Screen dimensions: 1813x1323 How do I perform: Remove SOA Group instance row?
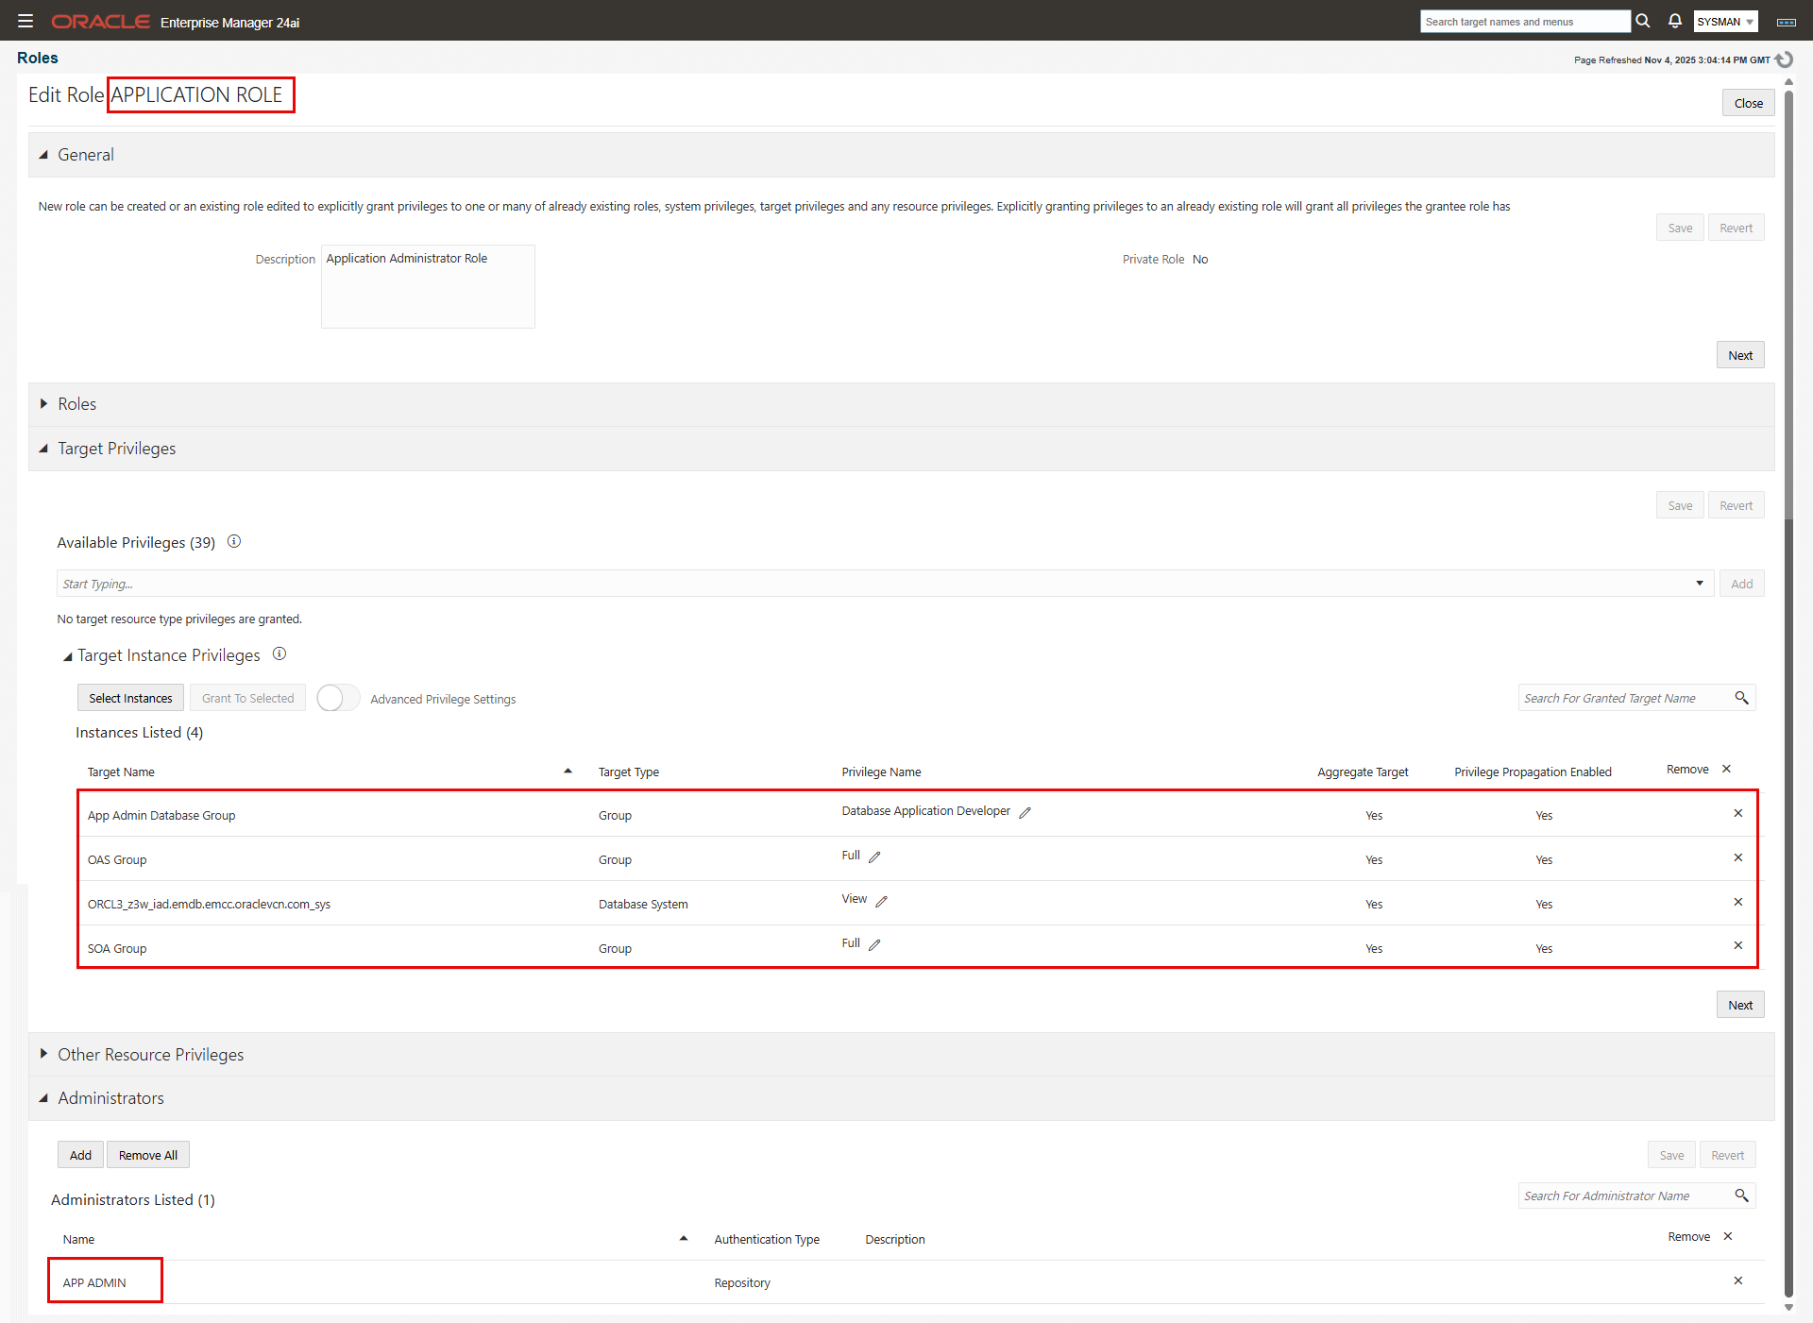pyautogui.click(x=1737, y=945)
